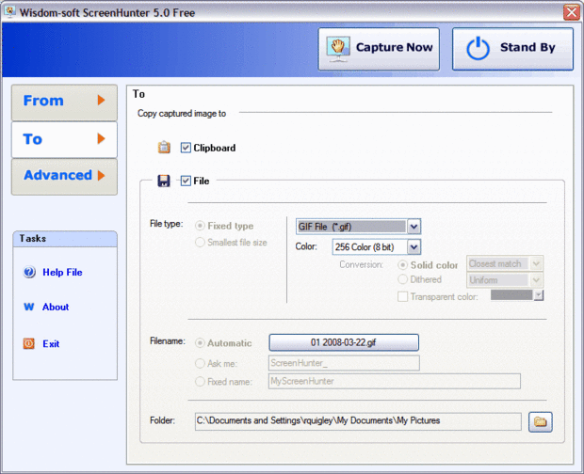This screenshot has width=584, height=474.
Task: Toggle the Clipboard checkbox
Action: click(186, 148)
